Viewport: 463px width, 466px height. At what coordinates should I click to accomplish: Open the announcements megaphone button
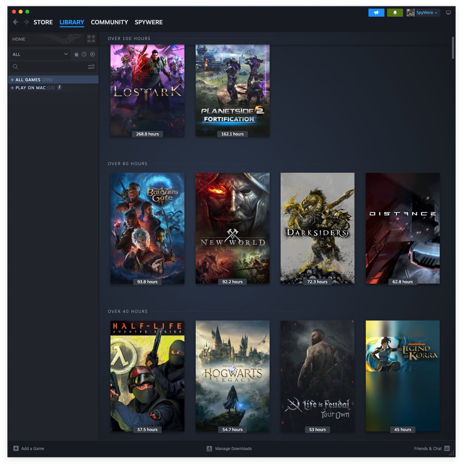[376, 13]
